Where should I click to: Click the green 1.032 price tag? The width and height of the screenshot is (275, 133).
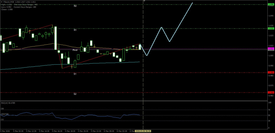click(271, 28)
